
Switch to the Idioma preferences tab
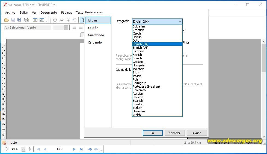98,20
